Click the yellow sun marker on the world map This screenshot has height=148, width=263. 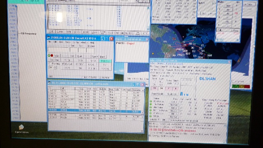pos(153,53)
